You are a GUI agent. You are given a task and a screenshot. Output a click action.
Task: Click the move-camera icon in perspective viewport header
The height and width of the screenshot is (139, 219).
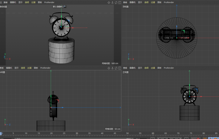tap(109, 3)
